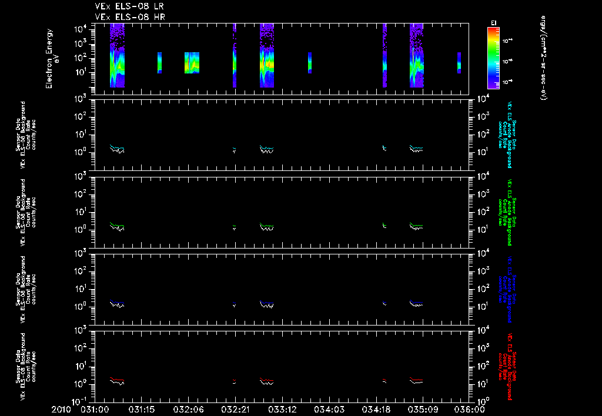
Task: Select the 'Electron Energy eV' axis label
Action: tap(52, 59)
